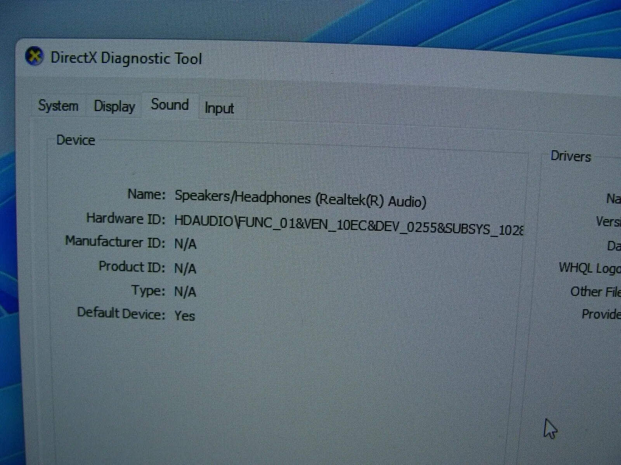This screenshot has width=621, height=465.
Task: Click the DirectX Diagnostic Tool window title
Action: coord(126,59)
